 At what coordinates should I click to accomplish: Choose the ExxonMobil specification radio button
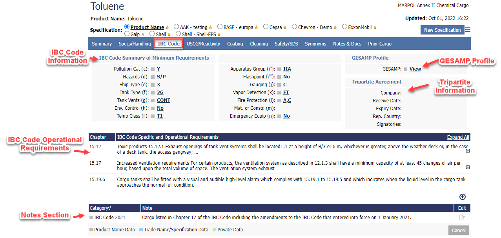point(344,27)
